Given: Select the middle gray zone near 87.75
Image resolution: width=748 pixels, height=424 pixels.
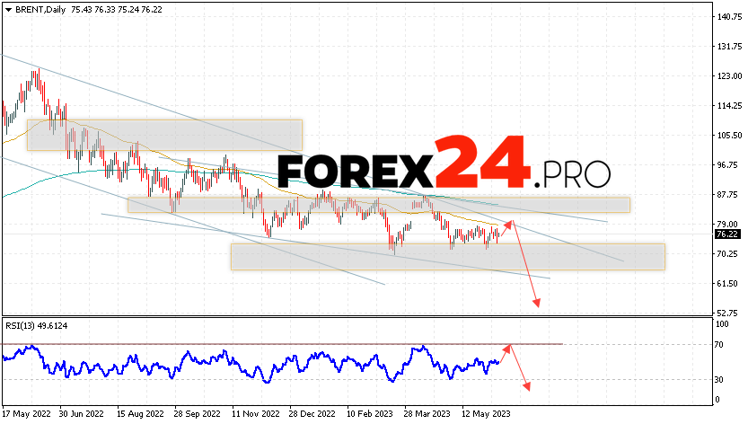Looking at the screenshot, I should [x=378, y=205].
